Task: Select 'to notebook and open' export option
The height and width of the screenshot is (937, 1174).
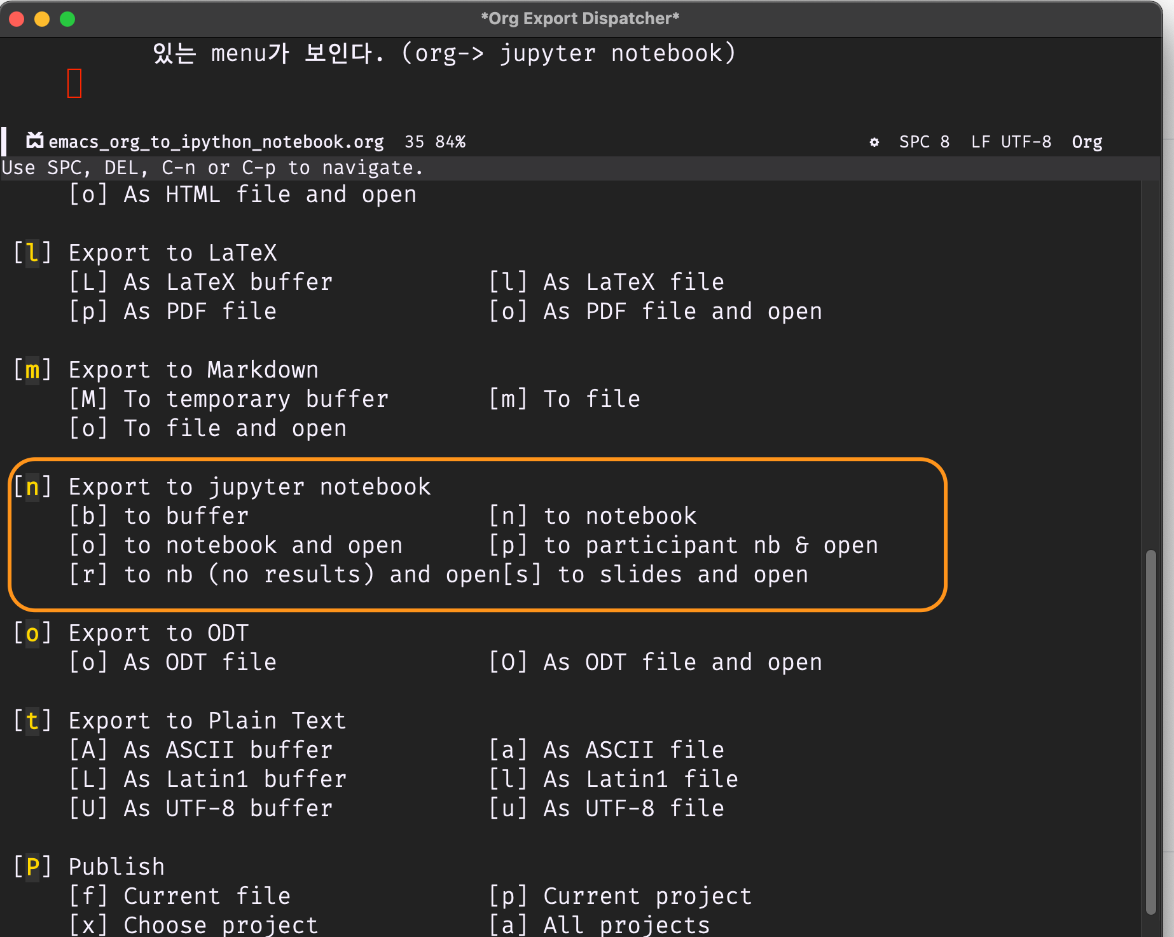Action: click(x=235, y=545)
